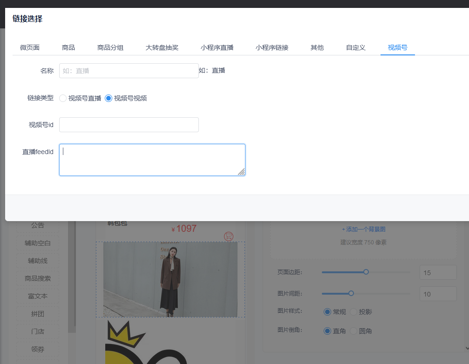This screenshot has width=469, height=364.
Task: Open the 小程序链接 tab
Action: (272, 47)
